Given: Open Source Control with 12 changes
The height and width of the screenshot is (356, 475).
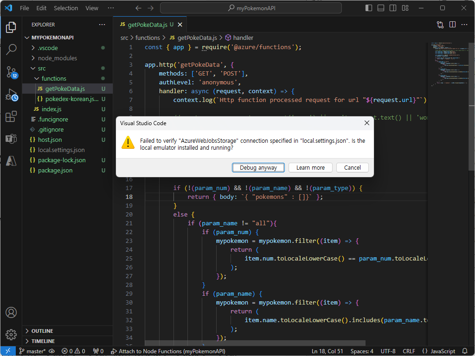Looking at the screenshot, I should click(11, 72).
